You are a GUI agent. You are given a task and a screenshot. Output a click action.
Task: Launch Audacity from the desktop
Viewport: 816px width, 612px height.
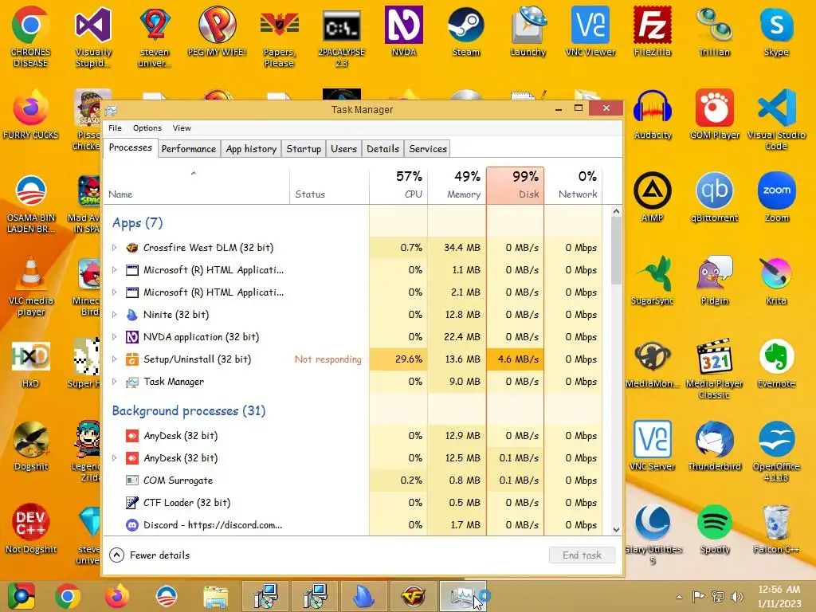point(652,115)
